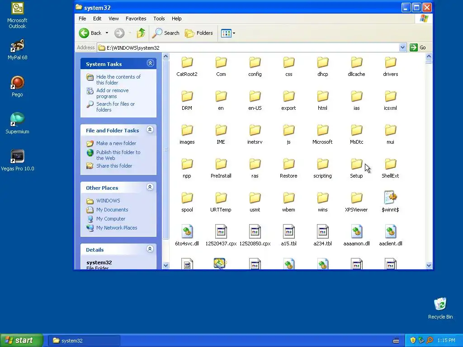
Task: Open the Back button history dropdown arrow
Action: (x=107, y=33)
